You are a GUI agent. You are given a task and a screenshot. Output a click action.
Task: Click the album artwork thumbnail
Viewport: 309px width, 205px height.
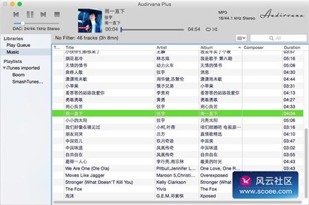90,21
